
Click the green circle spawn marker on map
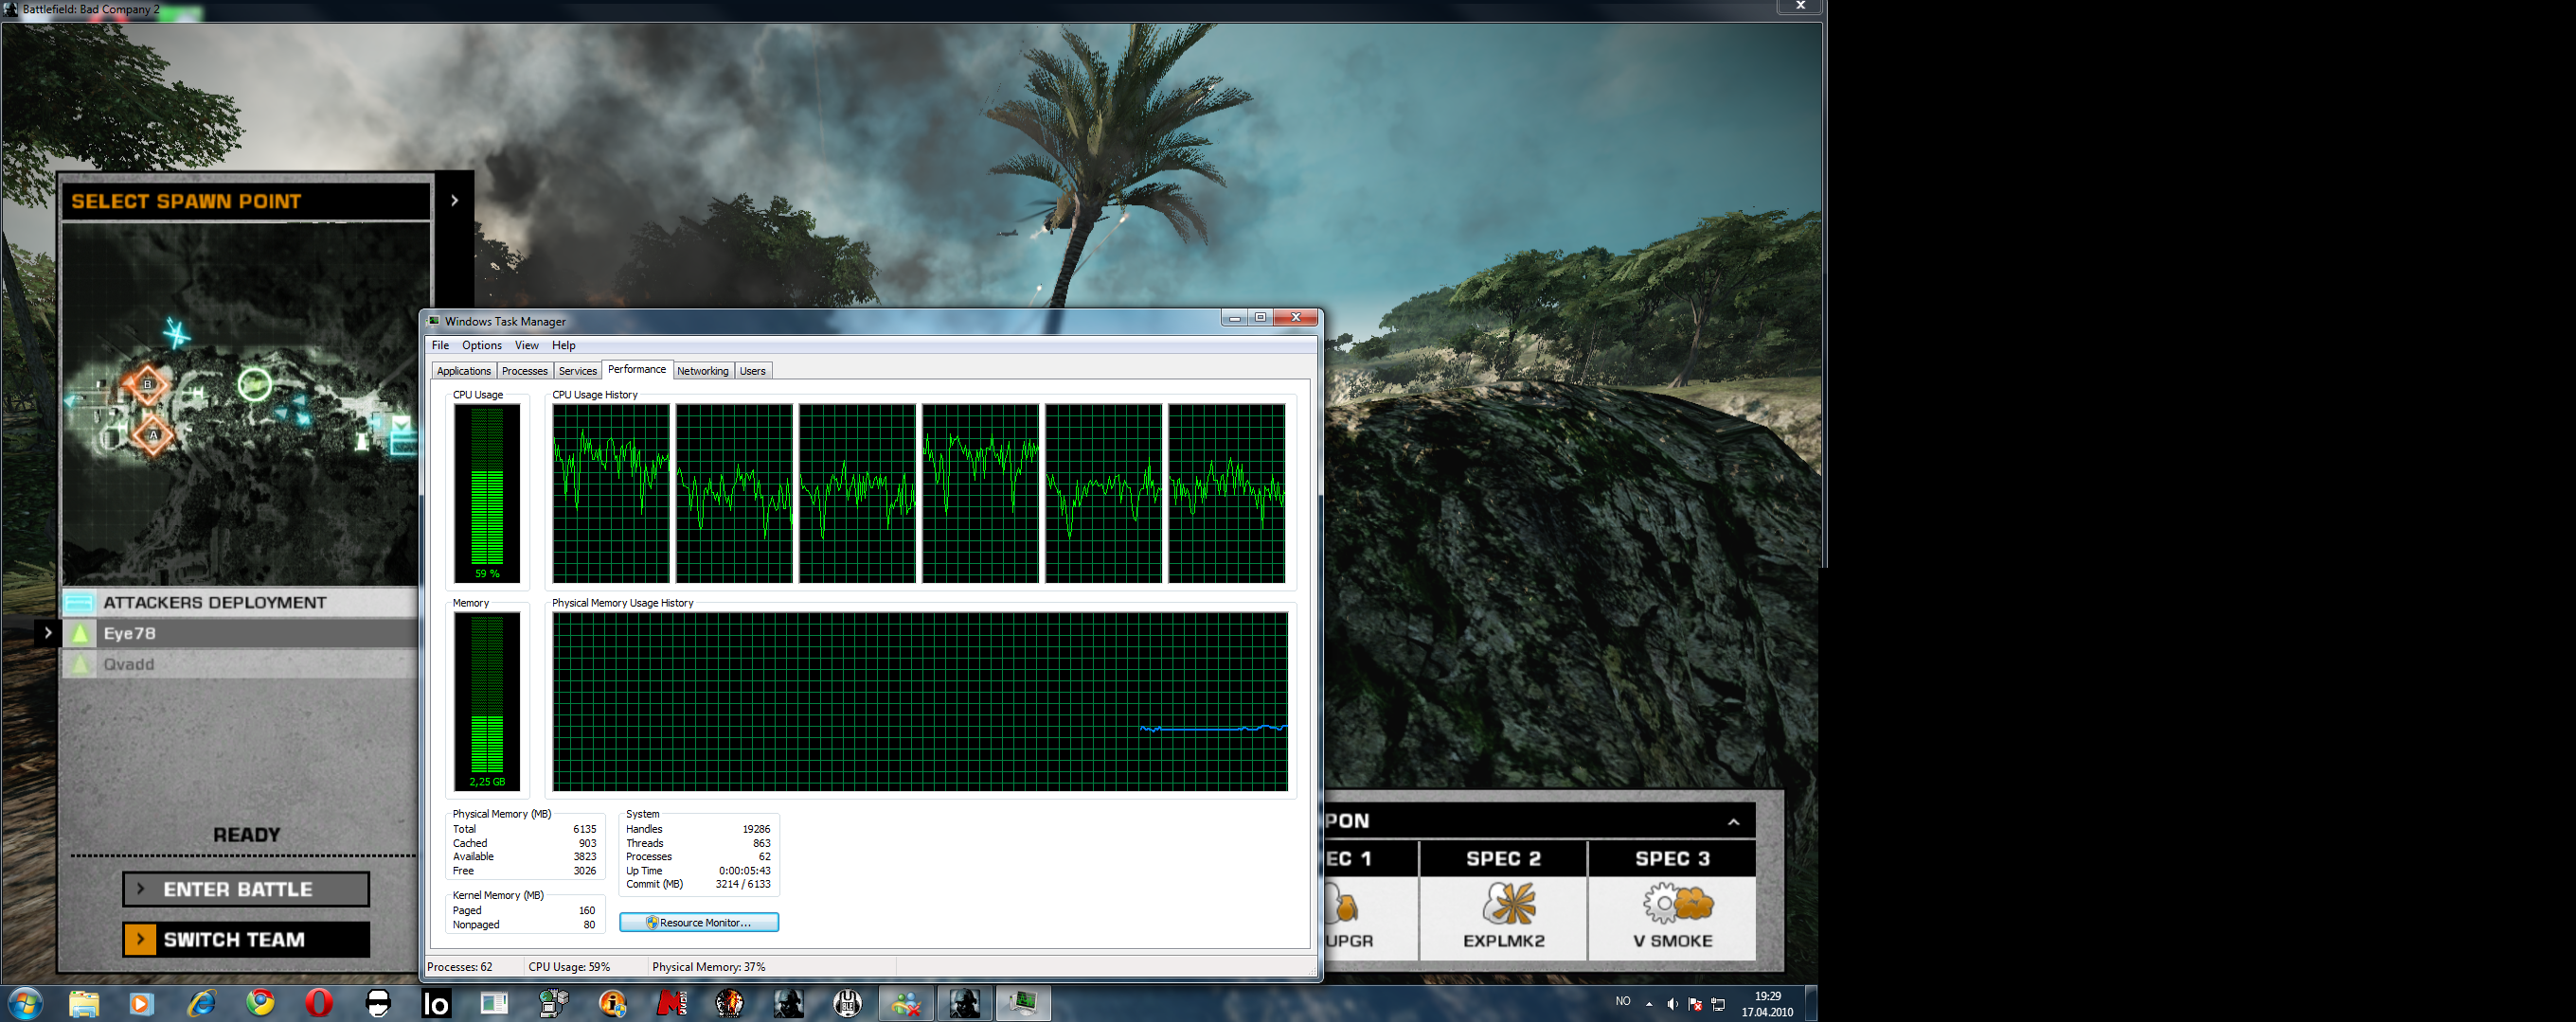coord(254,383)
